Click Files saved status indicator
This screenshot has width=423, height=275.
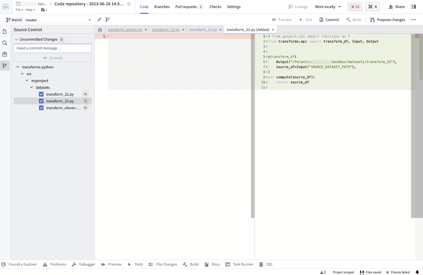pyautogui.click(x=371, y=272)
